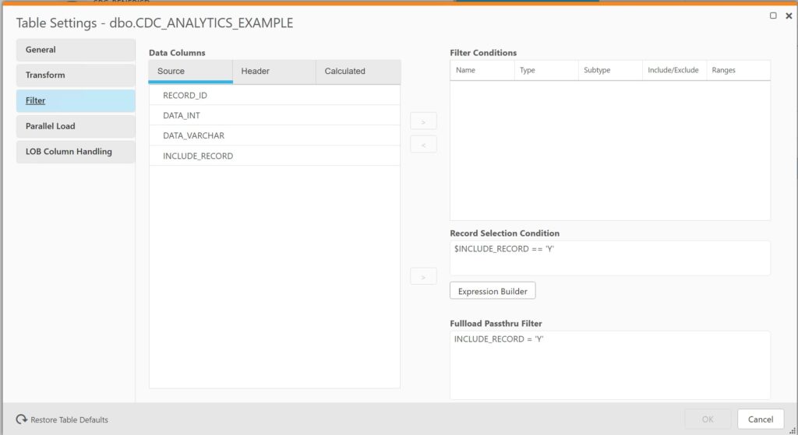The width and height of the screenshot is (798, 435).
Task: Click in the Fullload Passthru Filter box
Action: point(609,365)
